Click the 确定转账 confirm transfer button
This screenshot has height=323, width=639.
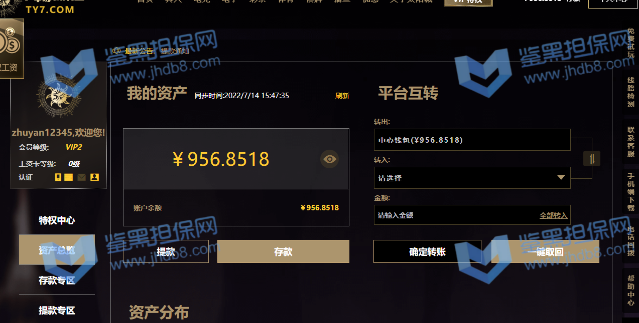coord(427,251)
